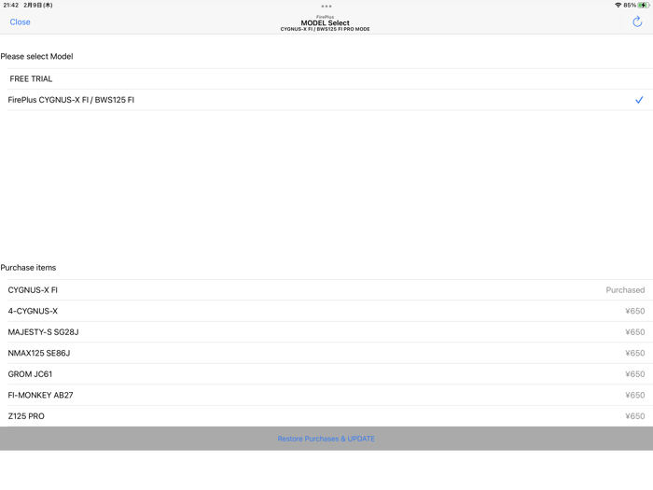Tap the Wi-Fi status icon

click(x=618, y=5)
